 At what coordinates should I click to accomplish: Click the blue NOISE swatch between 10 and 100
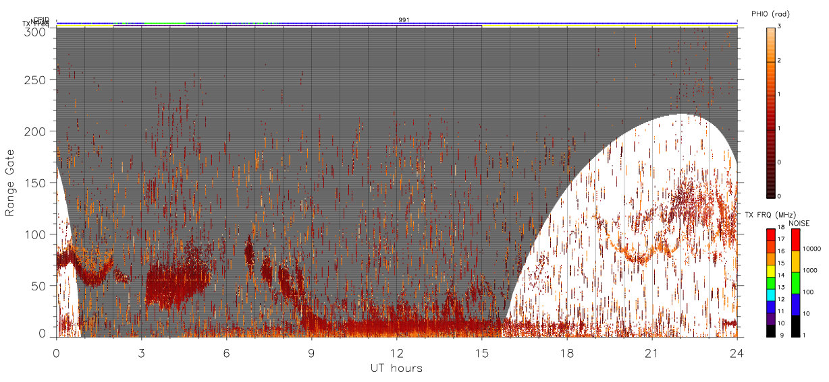tap(795, 305)
